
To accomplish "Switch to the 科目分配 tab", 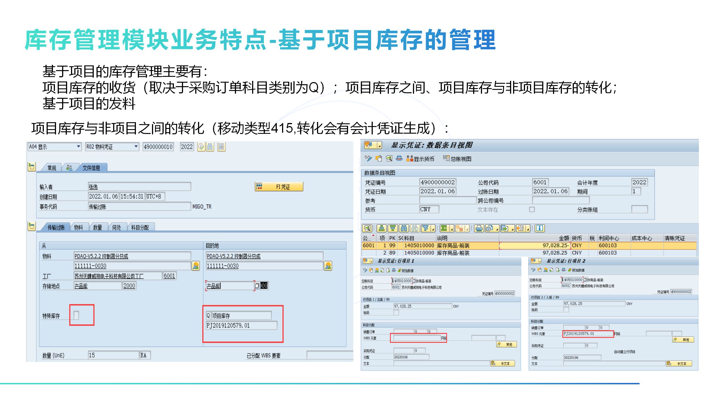I will click(x=140, y=227).
